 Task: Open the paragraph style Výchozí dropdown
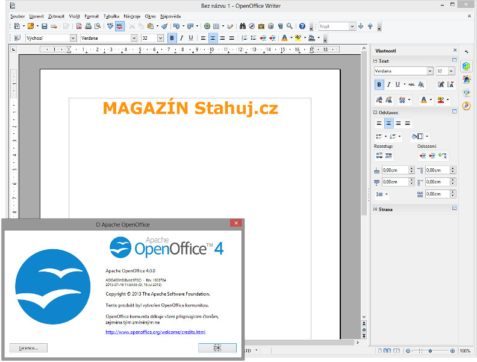73,38
